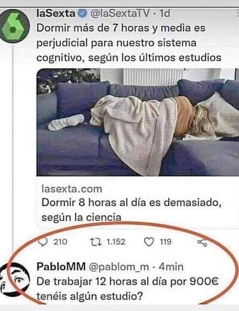Click the 1.152 retweets count
Image resolution: width=239 pixels, height=311 pixels.
(116, 242)
